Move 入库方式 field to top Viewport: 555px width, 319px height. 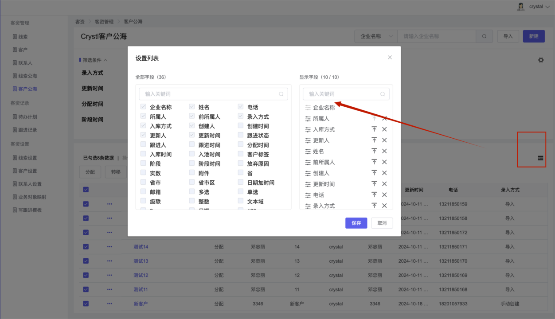click(374, 129)
